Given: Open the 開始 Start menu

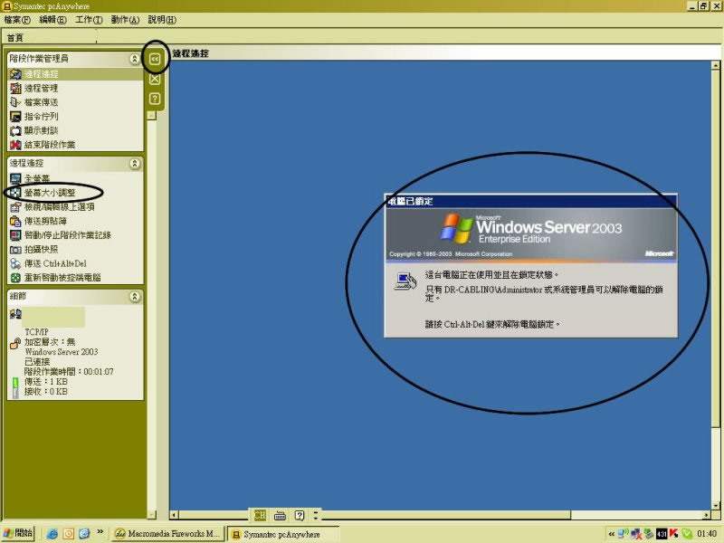Looking at the screenshot, I should coord(18,533).
